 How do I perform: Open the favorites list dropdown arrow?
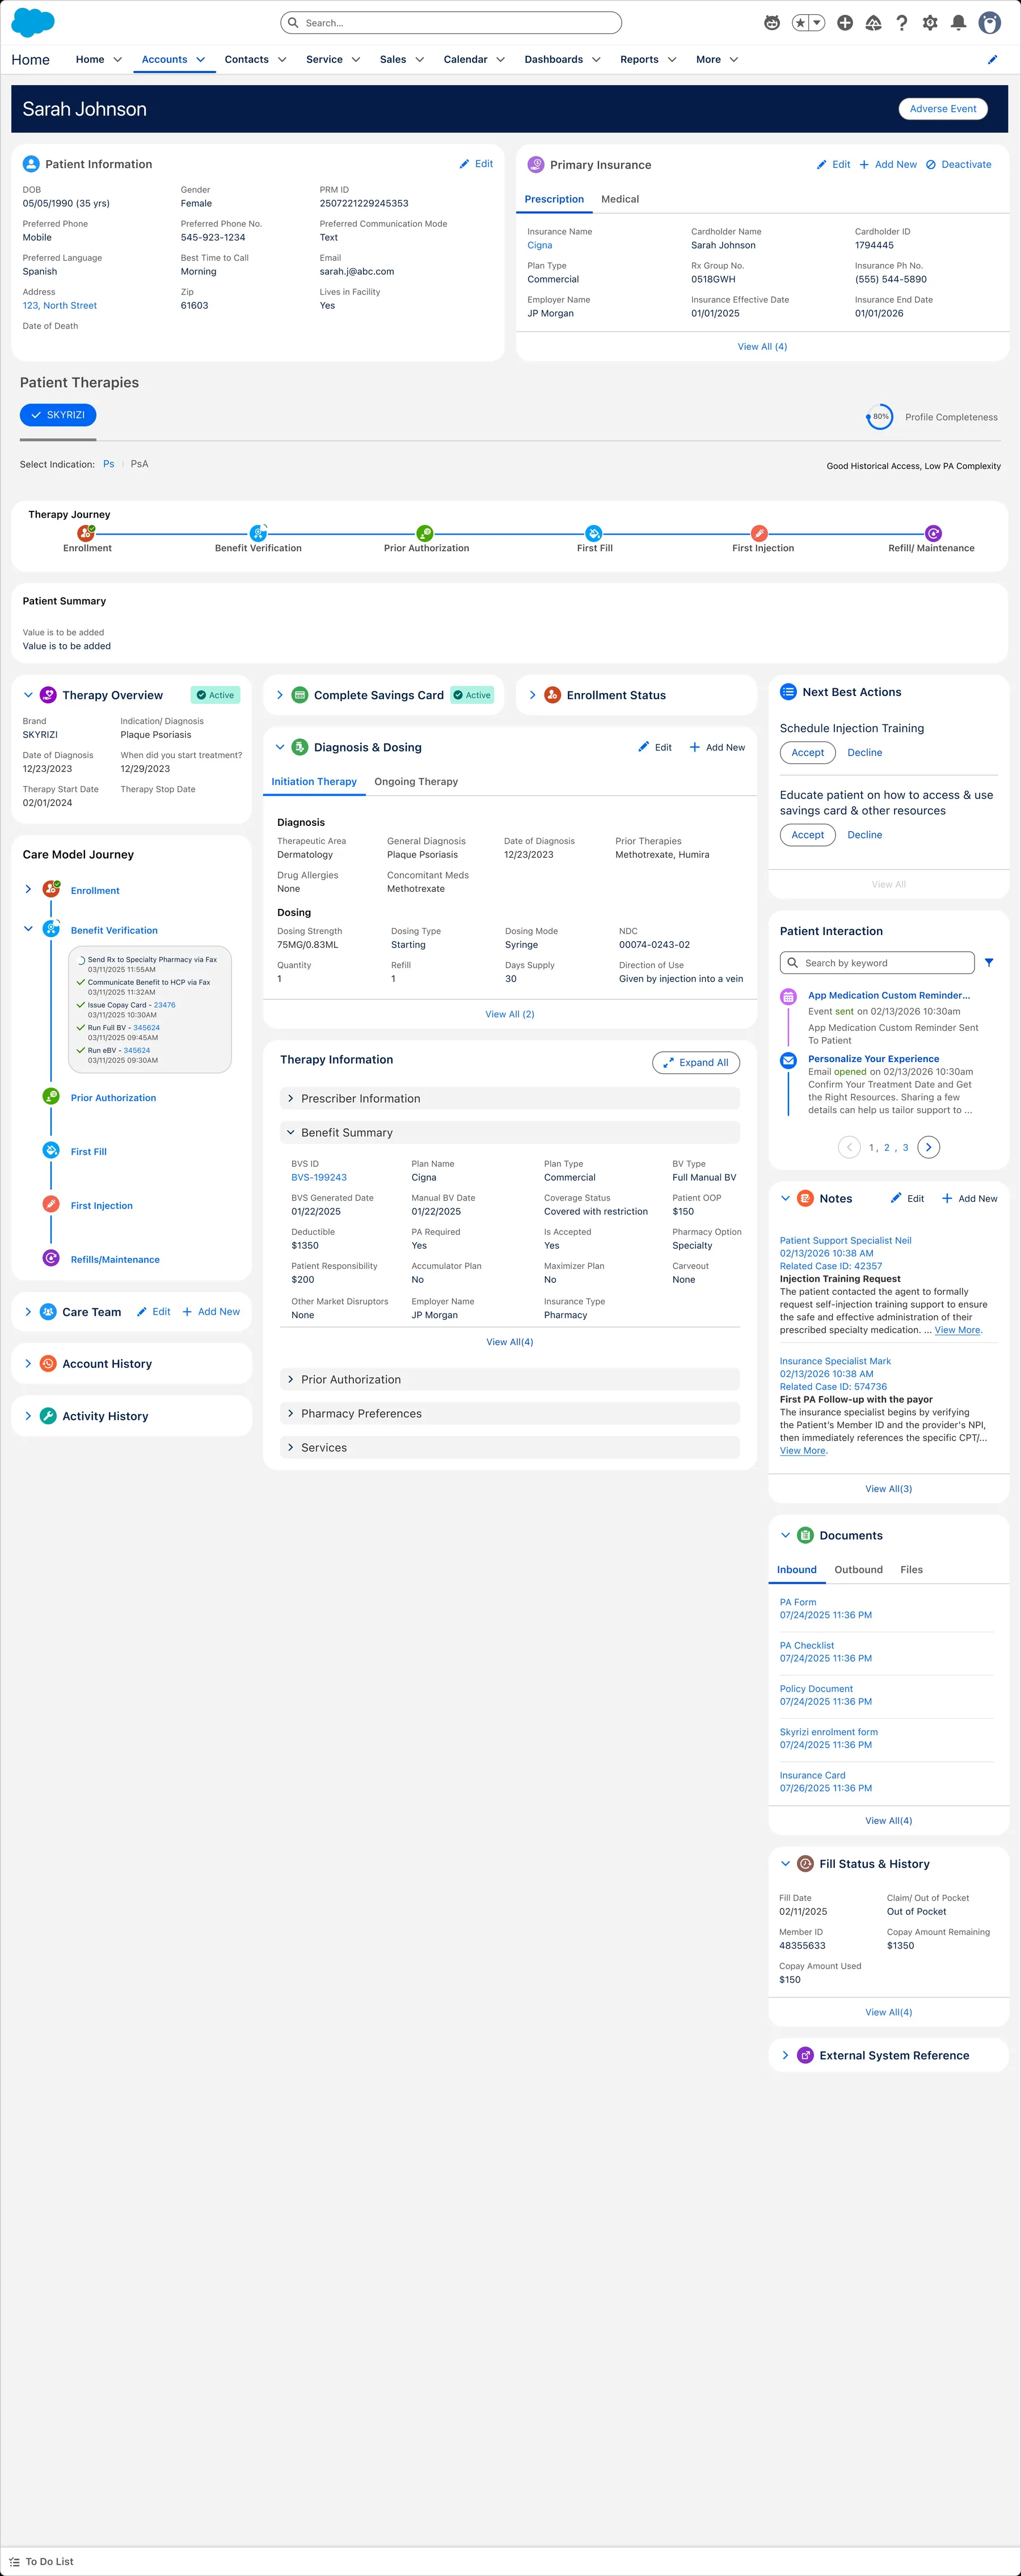(817, 23)
